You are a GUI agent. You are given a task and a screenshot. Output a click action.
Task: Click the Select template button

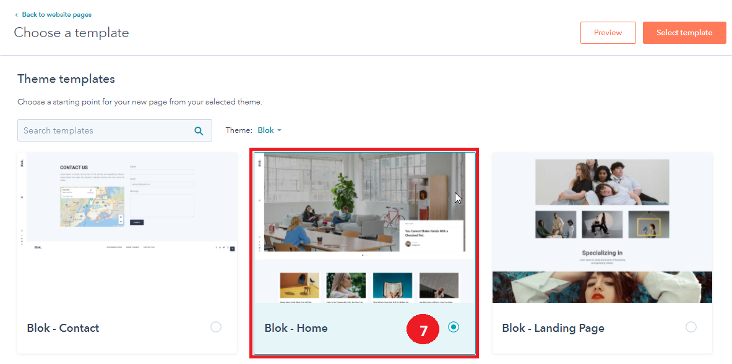pos(684,33)
